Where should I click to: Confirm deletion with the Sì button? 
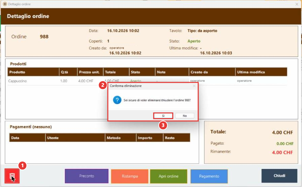pyautogui.click(x=163, y=116)
